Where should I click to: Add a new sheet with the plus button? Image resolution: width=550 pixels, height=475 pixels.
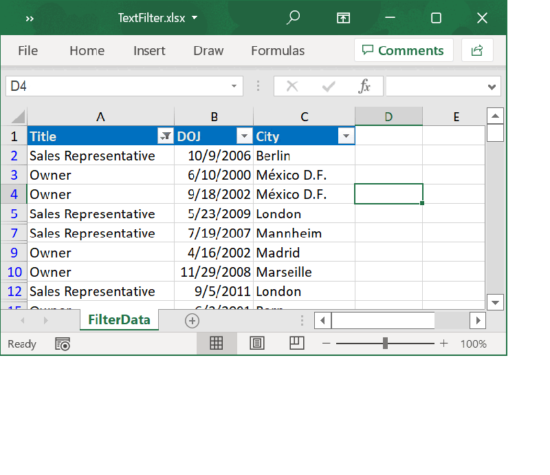tap(192, 320)
